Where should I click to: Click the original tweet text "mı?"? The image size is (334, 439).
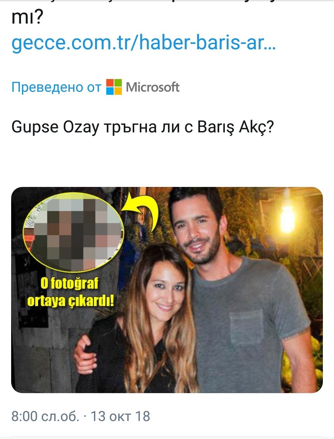pos(27,18)
